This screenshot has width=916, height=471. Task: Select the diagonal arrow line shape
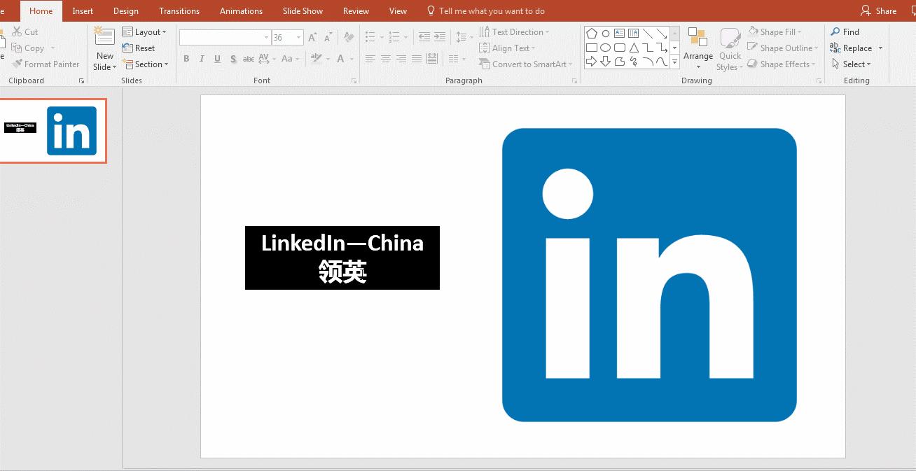pos(662,34)
